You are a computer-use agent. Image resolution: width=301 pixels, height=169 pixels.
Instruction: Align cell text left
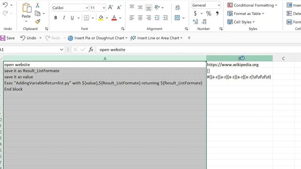point(132,18)
